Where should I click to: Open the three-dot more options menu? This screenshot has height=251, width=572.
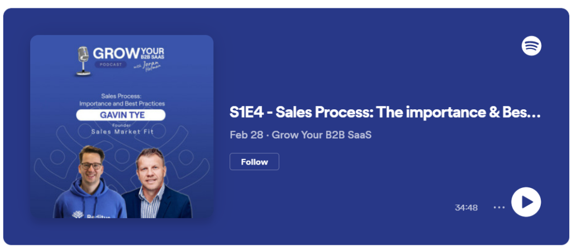coord(499,207)
